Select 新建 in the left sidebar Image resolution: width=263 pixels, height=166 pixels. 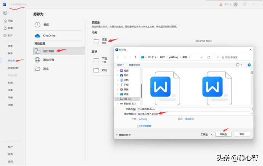(x=8, y=28)
